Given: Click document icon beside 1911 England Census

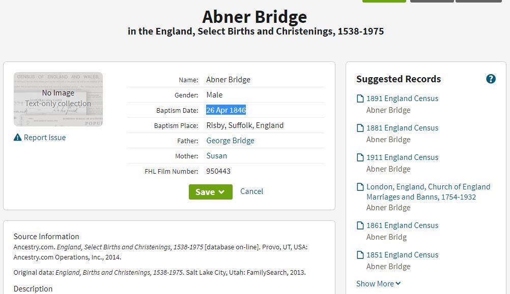Looking at the screenshot, I should (x=360, y=157).
